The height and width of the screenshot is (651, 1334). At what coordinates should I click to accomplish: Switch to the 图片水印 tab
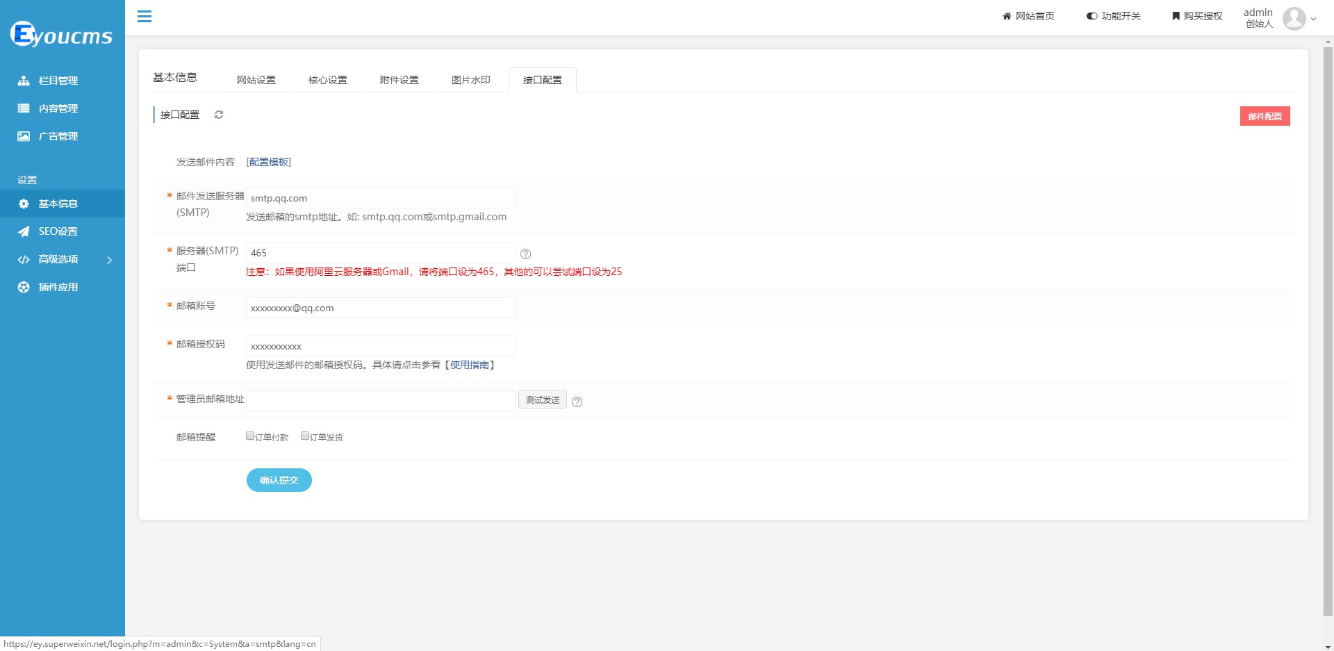click(471, 80)
